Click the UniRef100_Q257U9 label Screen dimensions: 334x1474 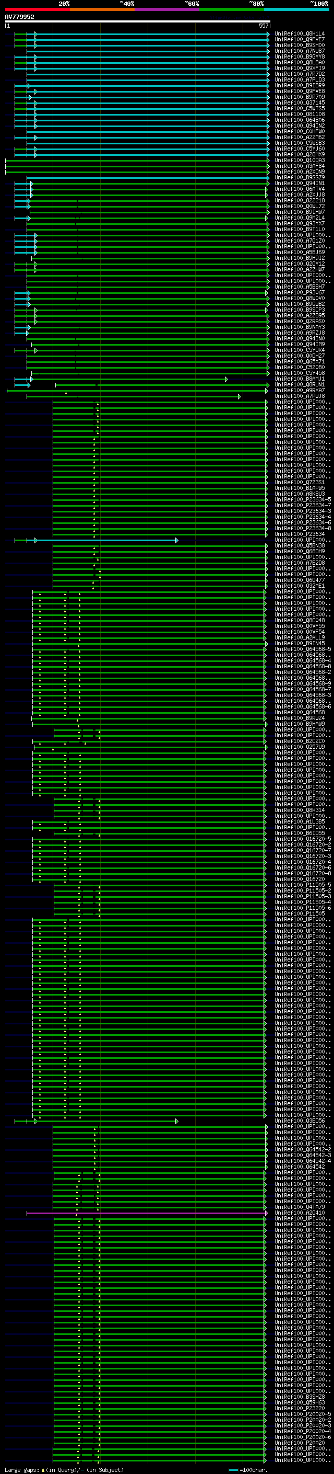[300, 747]
